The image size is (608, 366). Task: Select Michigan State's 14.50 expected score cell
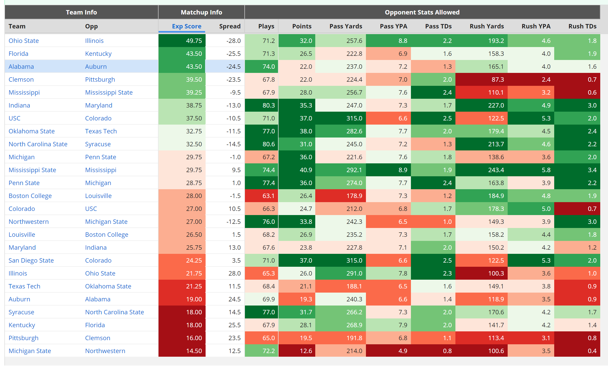pyautogui.click(x=182, y=351)
